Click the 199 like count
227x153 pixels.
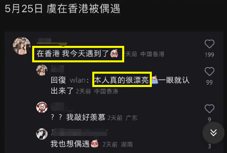[209, 55]
